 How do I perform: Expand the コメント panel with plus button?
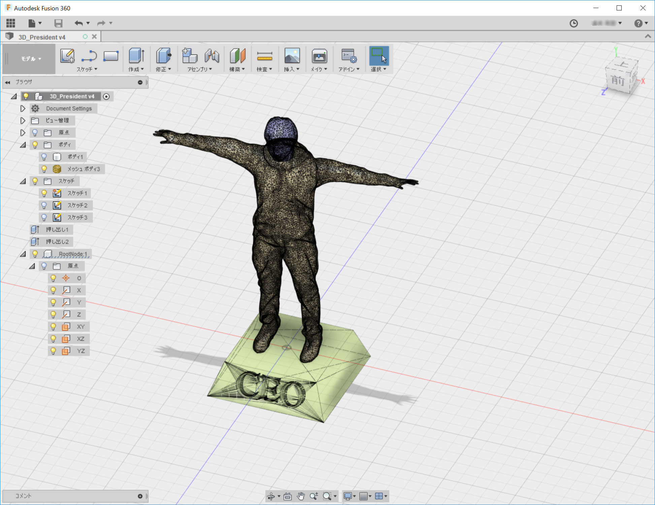coord(140,496)
